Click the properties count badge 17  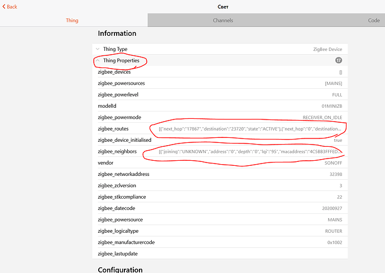tap(338, 60)
